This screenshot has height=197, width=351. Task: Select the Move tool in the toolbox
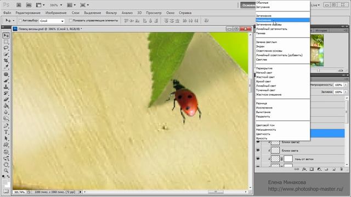(6, 35)
